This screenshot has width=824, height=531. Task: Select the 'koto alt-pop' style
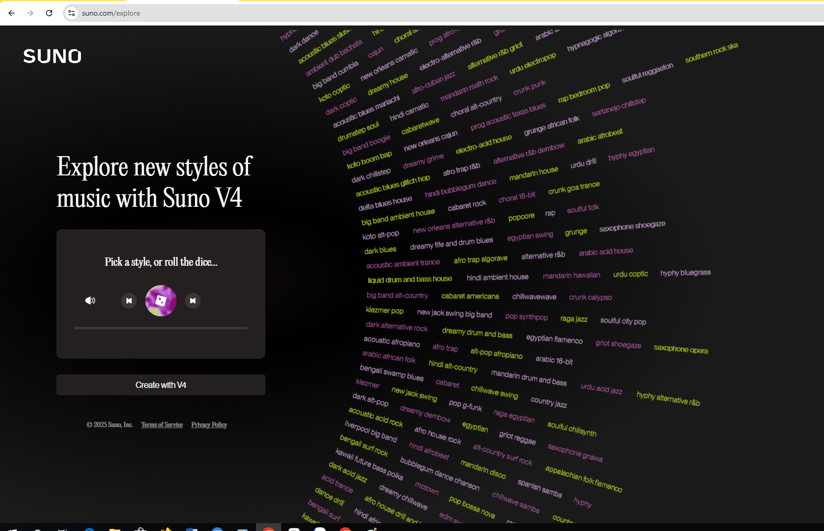tap(380, 235)
